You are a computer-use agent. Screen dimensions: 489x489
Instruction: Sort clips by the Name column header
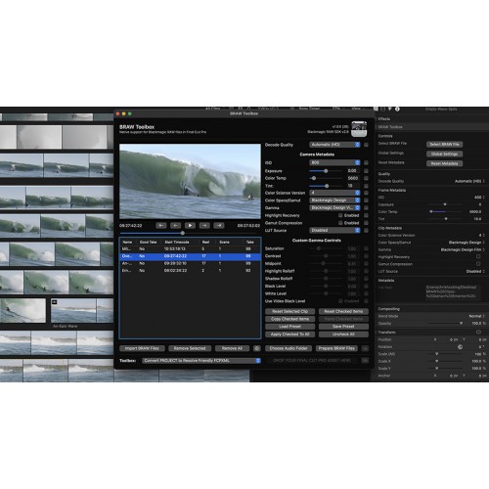(127, 243)
